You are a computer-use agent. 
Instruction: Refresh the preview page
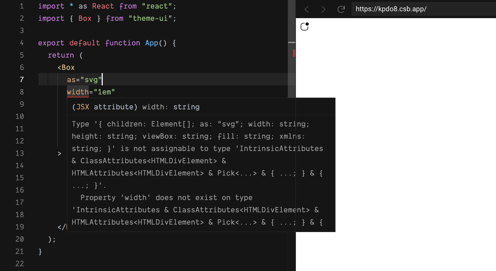[341, 9]
